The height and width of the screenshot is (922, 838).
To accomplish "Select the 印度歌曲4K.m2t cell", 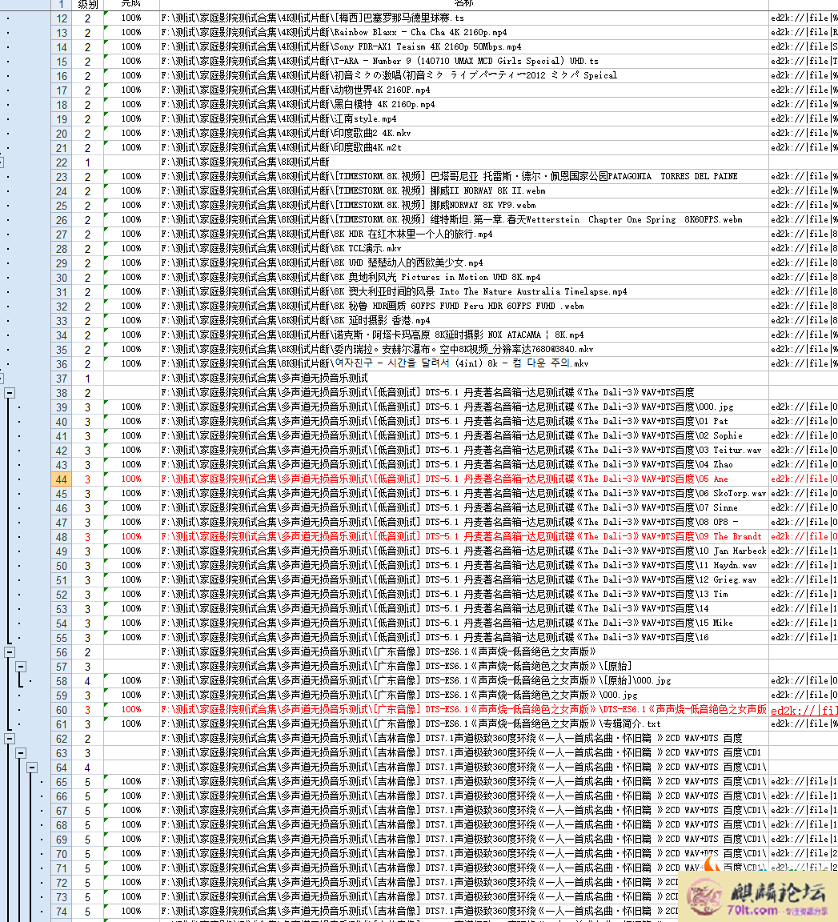I will 464,147.
